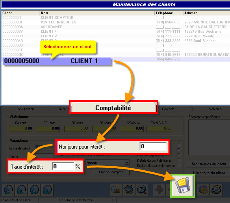
Task: Click the plain up arrow navigation icon
Action: [x=47, y=190]
